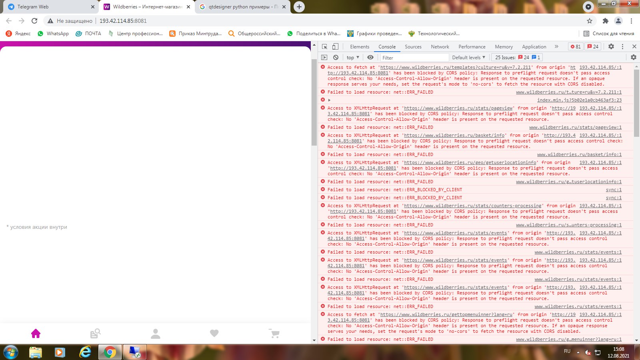Open Internet Explorer from the taskbar
The width and height of the screenshot is (640, 360).
coord(85,352)
